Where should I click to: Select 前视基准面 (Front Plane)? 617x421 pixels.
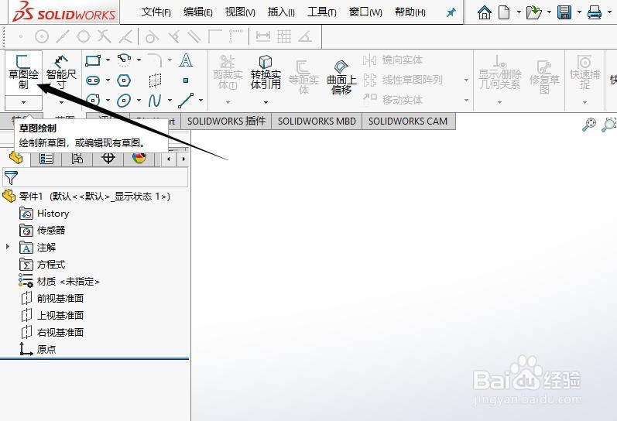click(x=52, y=298)
